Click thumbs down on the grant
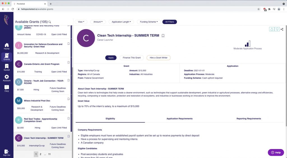287x158 pixels. click(277, 29)
